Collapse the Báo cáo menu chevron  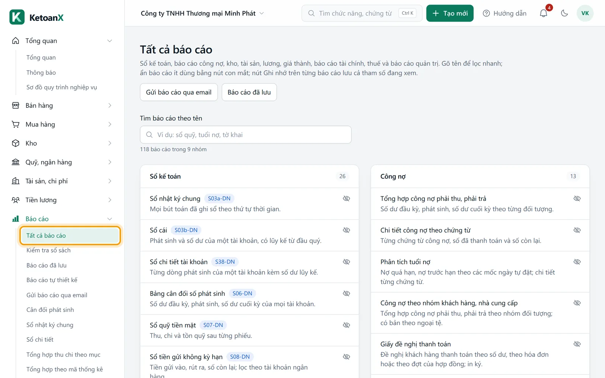[110, 219]
